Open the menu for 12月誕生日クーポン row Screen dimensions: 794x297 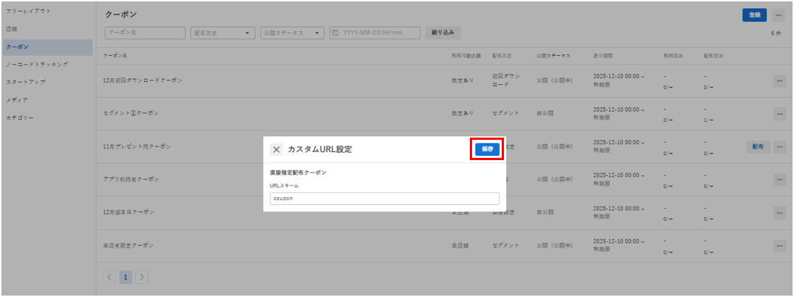click(x=779, y=212)
